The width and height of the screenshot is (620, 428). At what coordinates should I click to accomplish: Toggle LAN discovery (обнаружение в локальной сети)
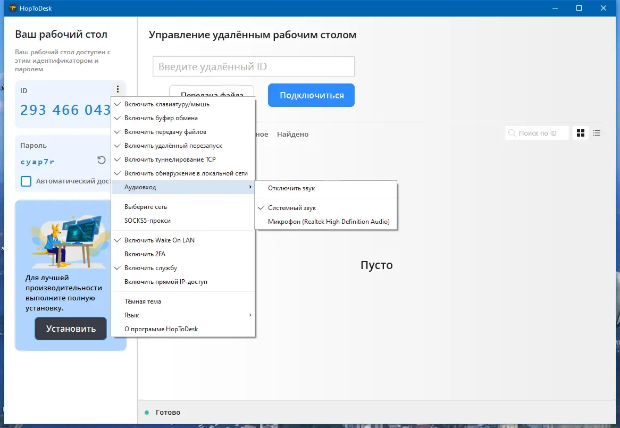(x=183, y=173)
